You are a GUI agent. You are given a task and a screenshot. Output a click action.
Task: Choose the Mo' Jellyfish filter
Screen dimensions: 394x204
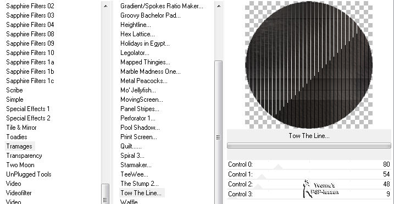[138, 90]
